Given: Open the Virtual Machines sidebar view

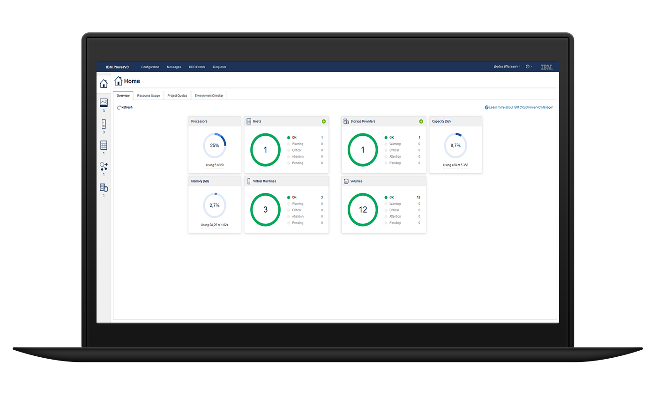Looking at the screenshot, I should tap(104, 125).
